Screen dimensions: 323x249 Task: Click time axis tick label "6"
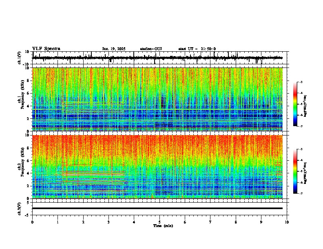coord(185,222)
